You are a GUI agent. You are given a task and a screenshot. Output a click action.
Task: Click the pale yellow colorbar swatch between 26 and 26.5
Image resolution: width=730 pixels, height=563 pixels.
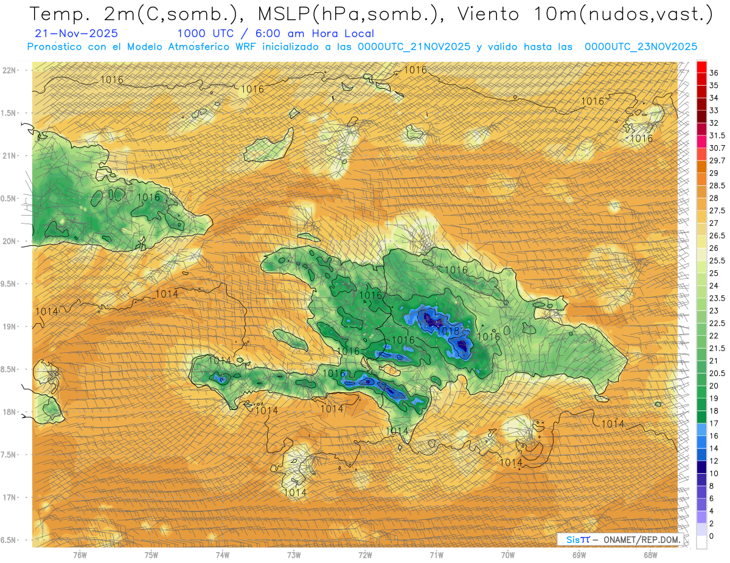click(x=701, y=242)
